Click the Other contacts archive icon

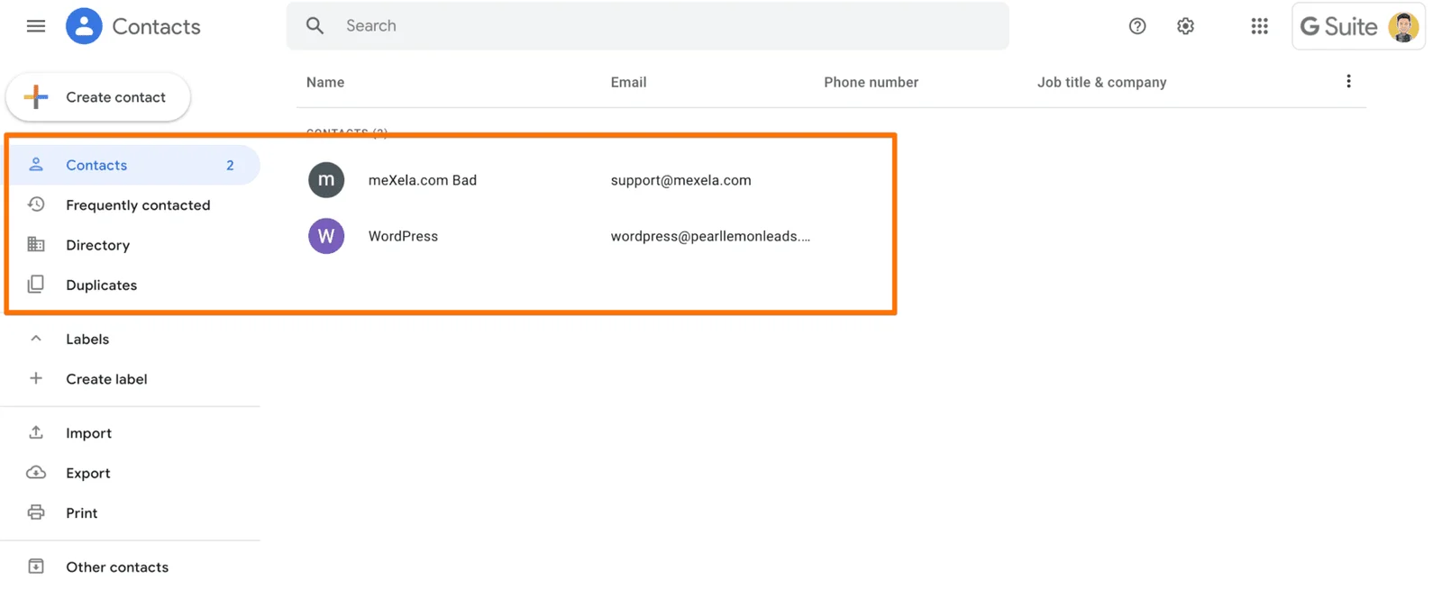(x=36, y=566)
